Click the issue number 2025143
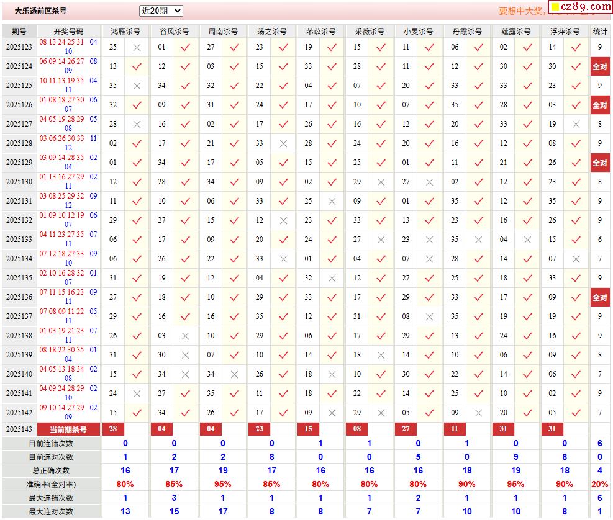The height and width of the screenshot is (520, 613). [19, 429]
